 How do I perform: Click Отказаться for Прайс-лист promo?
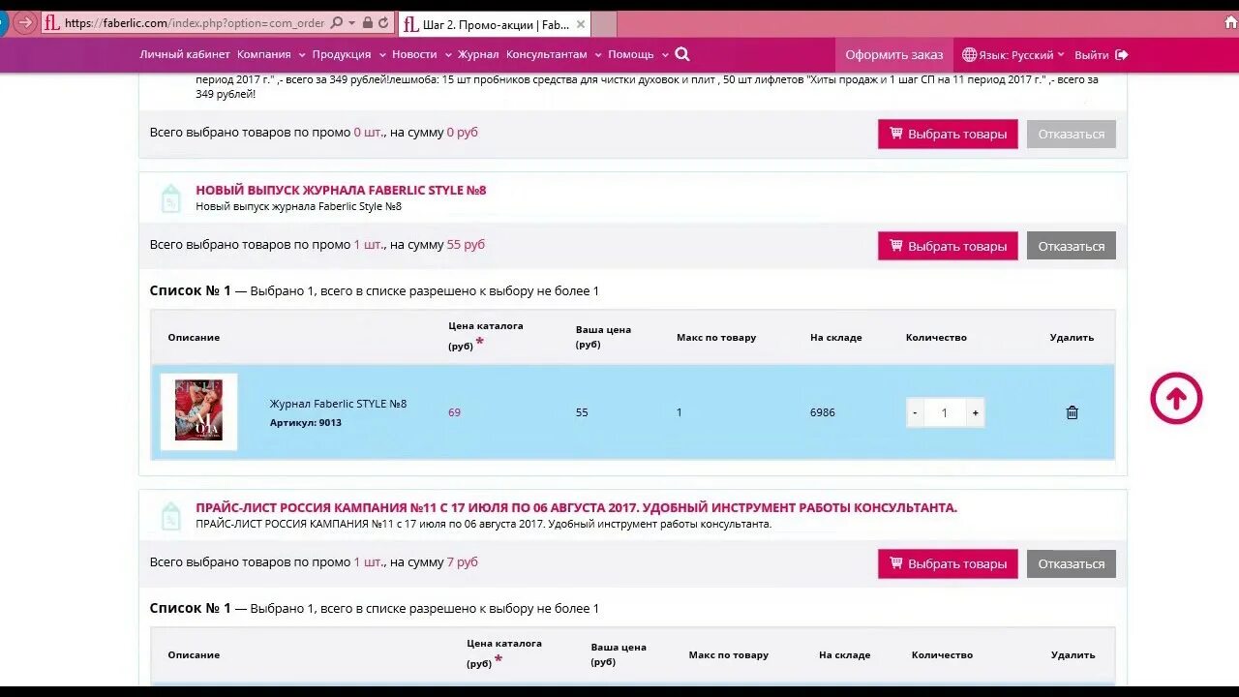tap(1072, 563)
